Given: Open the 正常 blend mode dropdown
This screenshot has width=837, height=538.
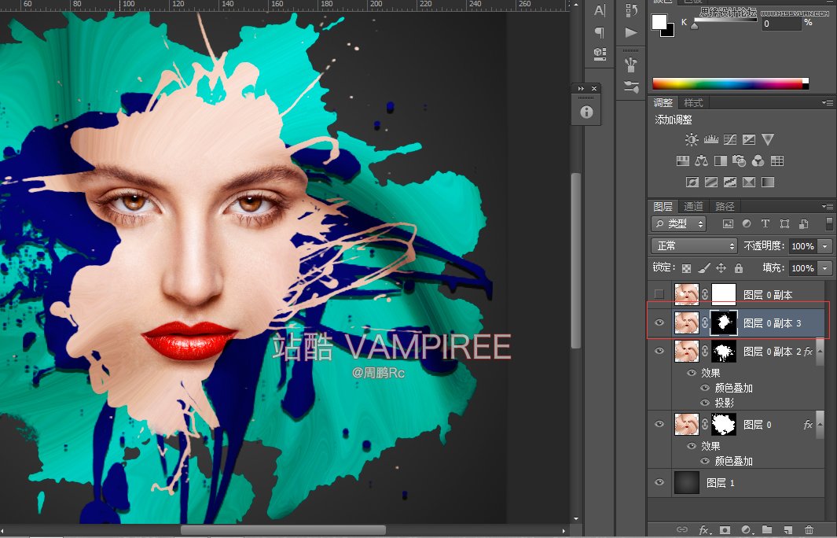Looking at the screenshot, I should pos(694,245).
